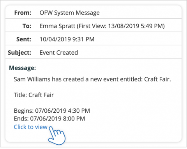
Task: Select the 'From:' field label
Action: (x=23, y=13)
